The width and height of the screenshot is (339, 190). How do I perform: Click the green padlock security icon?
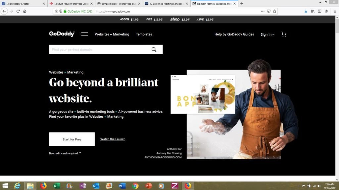point(65,11)
